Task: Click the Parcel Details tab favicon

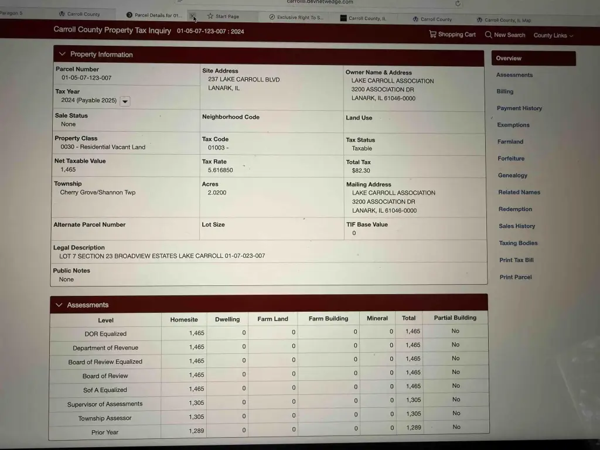Action: click(x=129, y=15)
